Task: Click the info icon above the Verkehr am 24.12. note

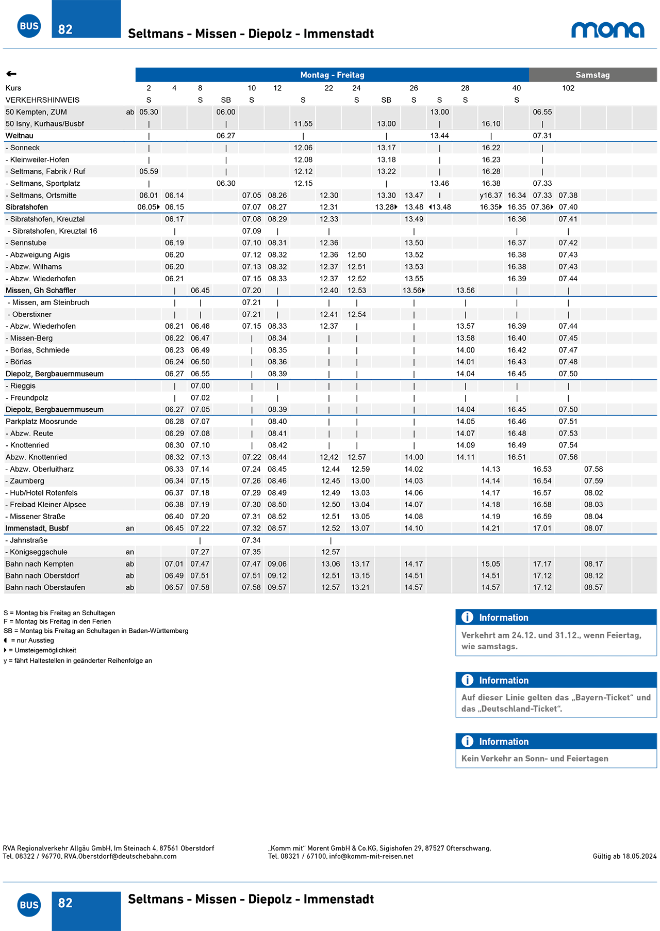Action: tap(467, 617)
